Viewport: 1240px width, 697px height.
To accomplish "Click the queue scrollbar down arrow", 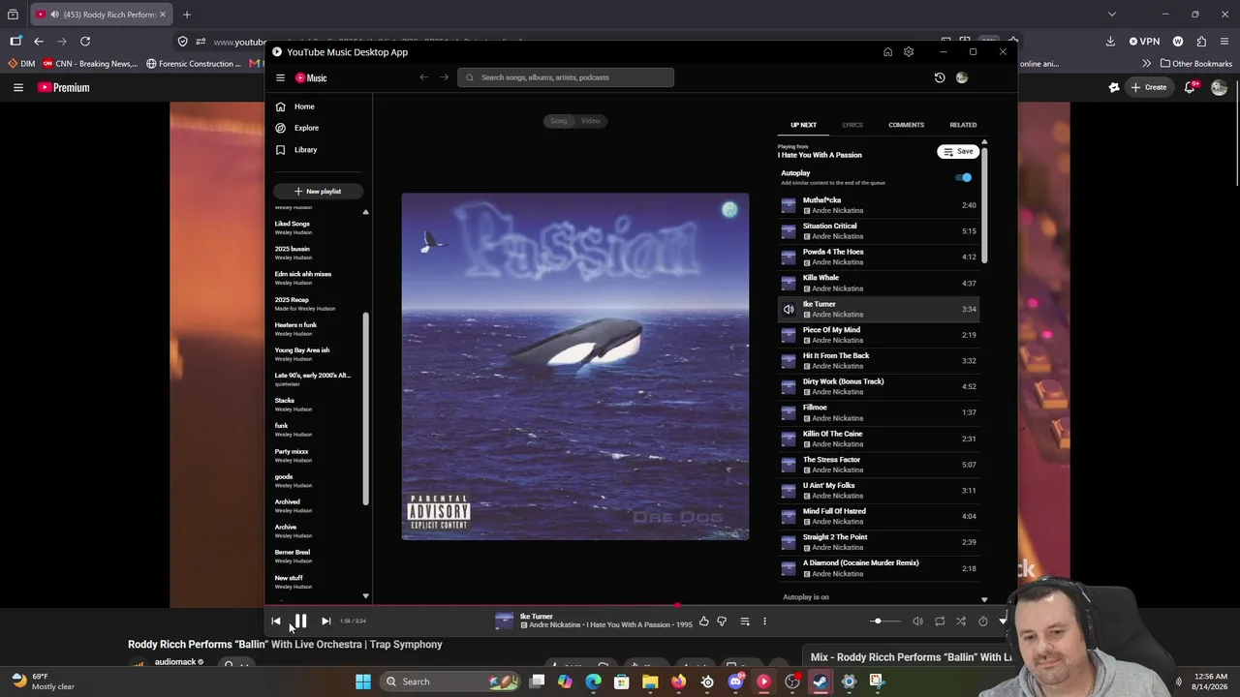I will pos(984,600).
